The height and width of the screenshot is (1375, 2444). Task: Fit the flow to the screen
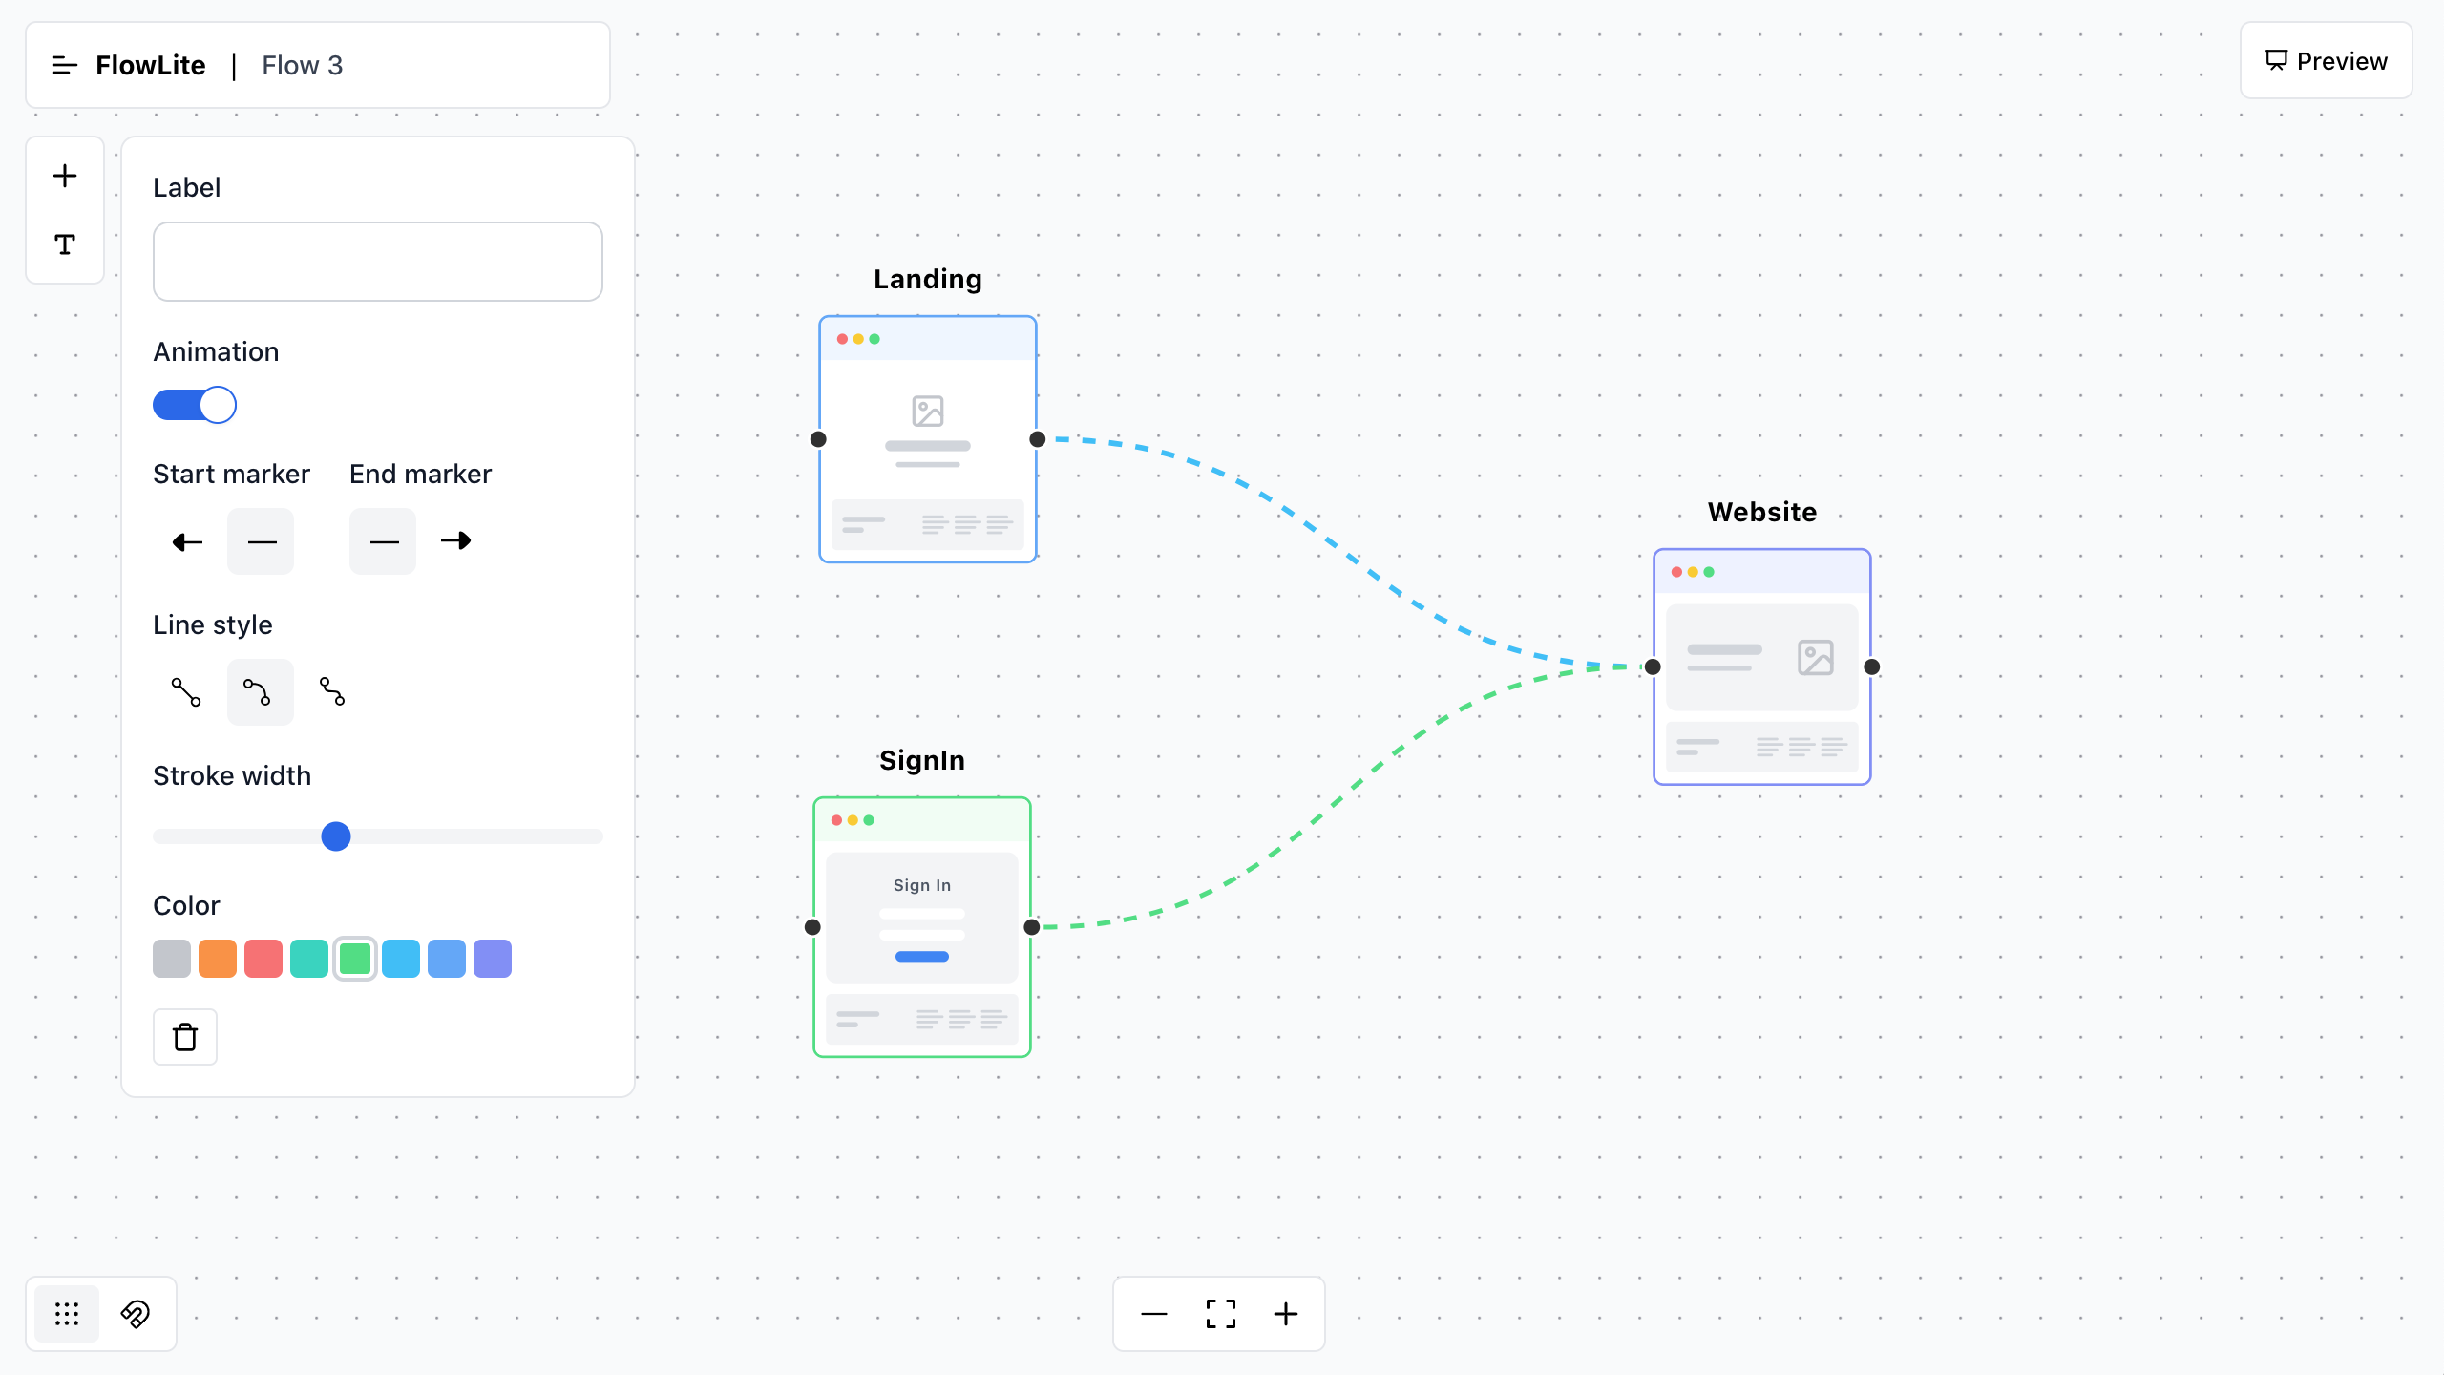1219,1314
